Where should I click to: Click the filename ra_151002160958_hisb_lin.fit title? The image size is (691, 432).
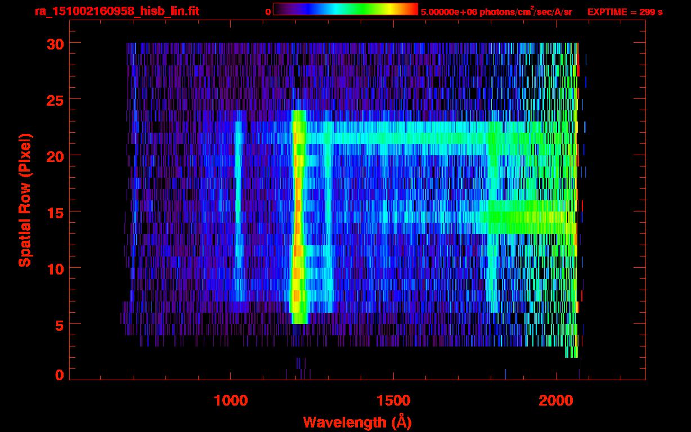coord(116,11)
